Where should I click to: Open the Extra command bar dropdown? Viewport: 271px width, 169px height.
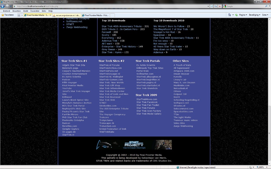[x=265, y=15]
